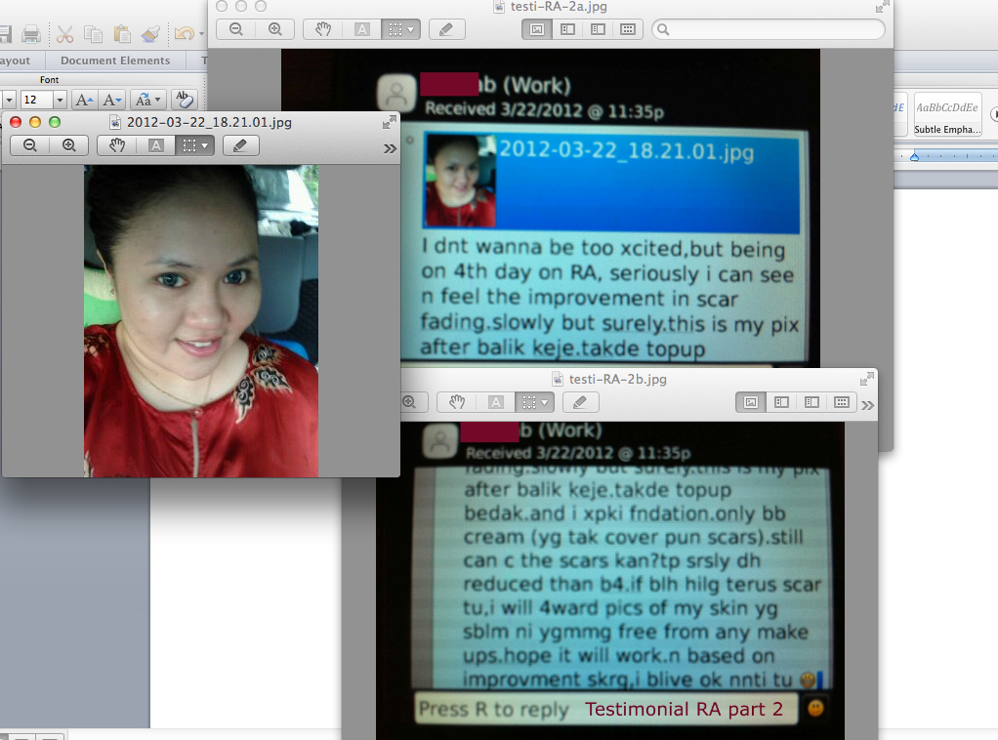
Task: Choose the Move hand tool in testi-RA-2b.jpg window
Action: pos(457,402)
